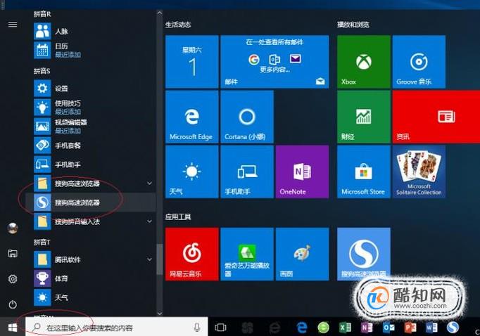Click the app list scrollbar up arrow
The width and height of the screenshot is (480, 336).
(x=160, y=13)
